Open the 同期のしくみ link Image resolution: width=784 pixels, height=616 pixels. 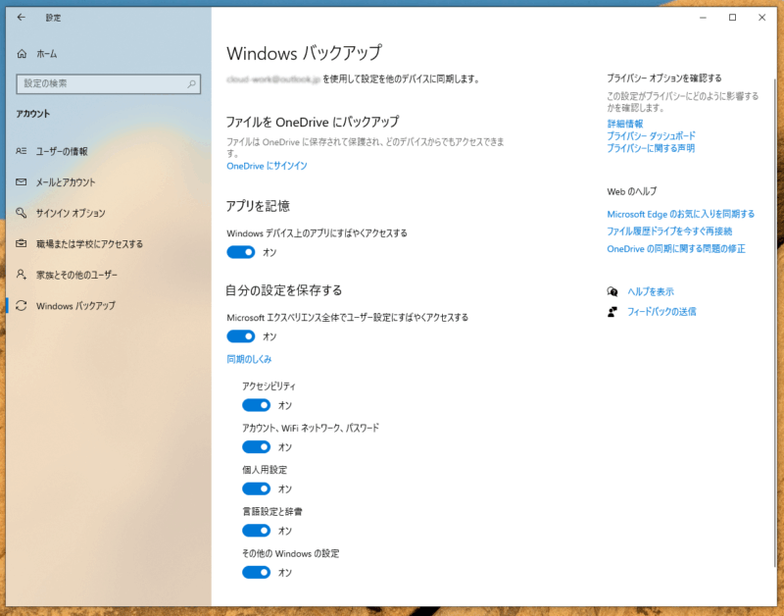(249, 360)
